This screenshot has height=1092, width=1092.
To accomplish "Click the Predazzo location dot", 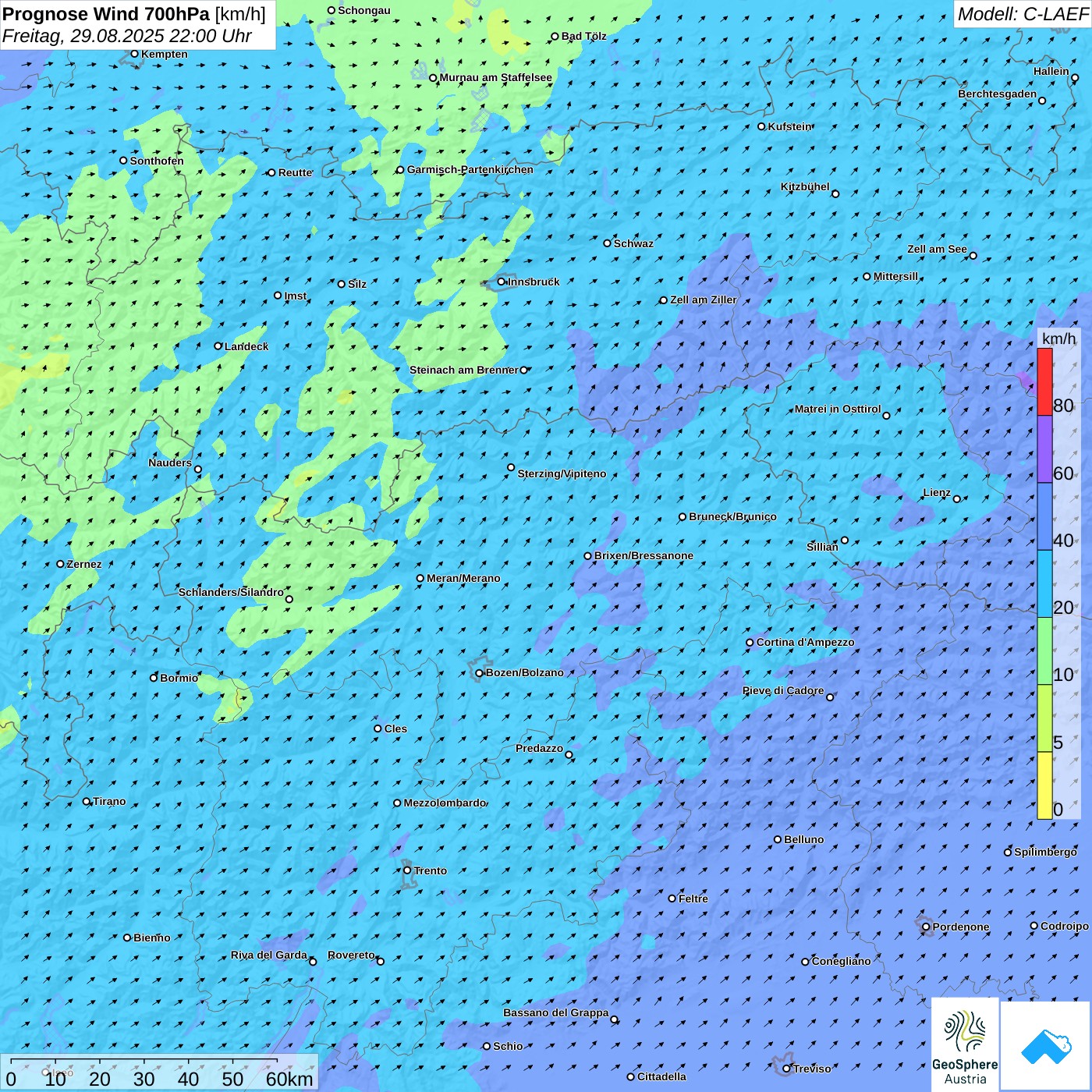I will click(569, 755).
